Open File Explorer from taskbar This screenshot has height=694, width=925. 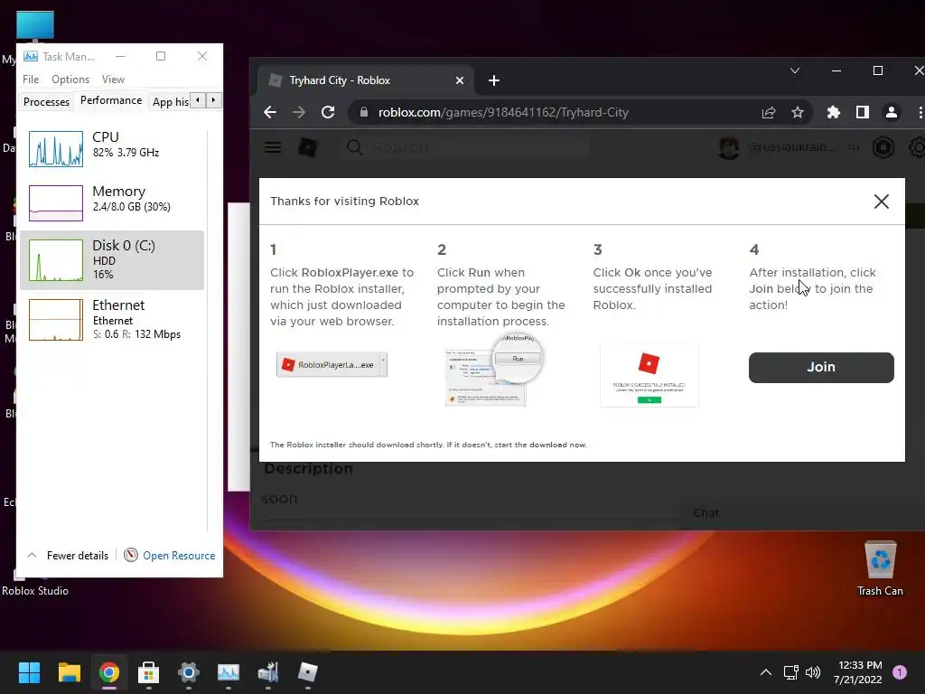(x=69, y=672)
